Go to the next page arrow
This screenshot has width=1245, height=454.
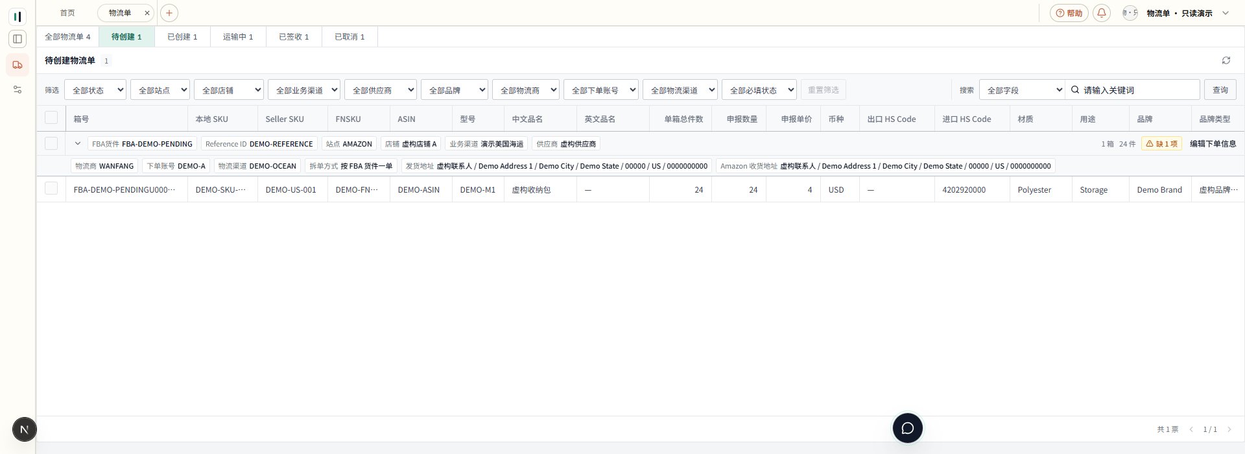(1229, 429)
